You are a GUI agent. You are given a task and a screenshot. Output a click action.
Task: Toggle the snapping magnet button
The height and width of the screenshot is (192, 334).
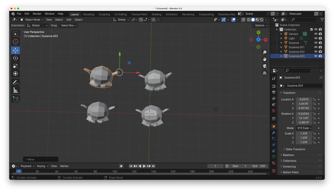click(x=141, y=20)
